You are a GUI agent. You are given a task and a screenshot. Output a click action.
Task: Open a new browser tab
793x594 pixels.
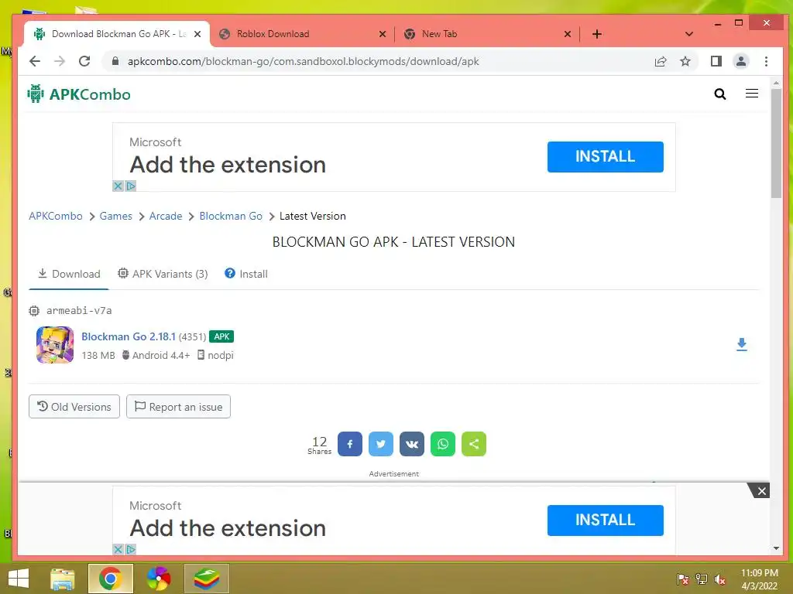tap(596, 34)
